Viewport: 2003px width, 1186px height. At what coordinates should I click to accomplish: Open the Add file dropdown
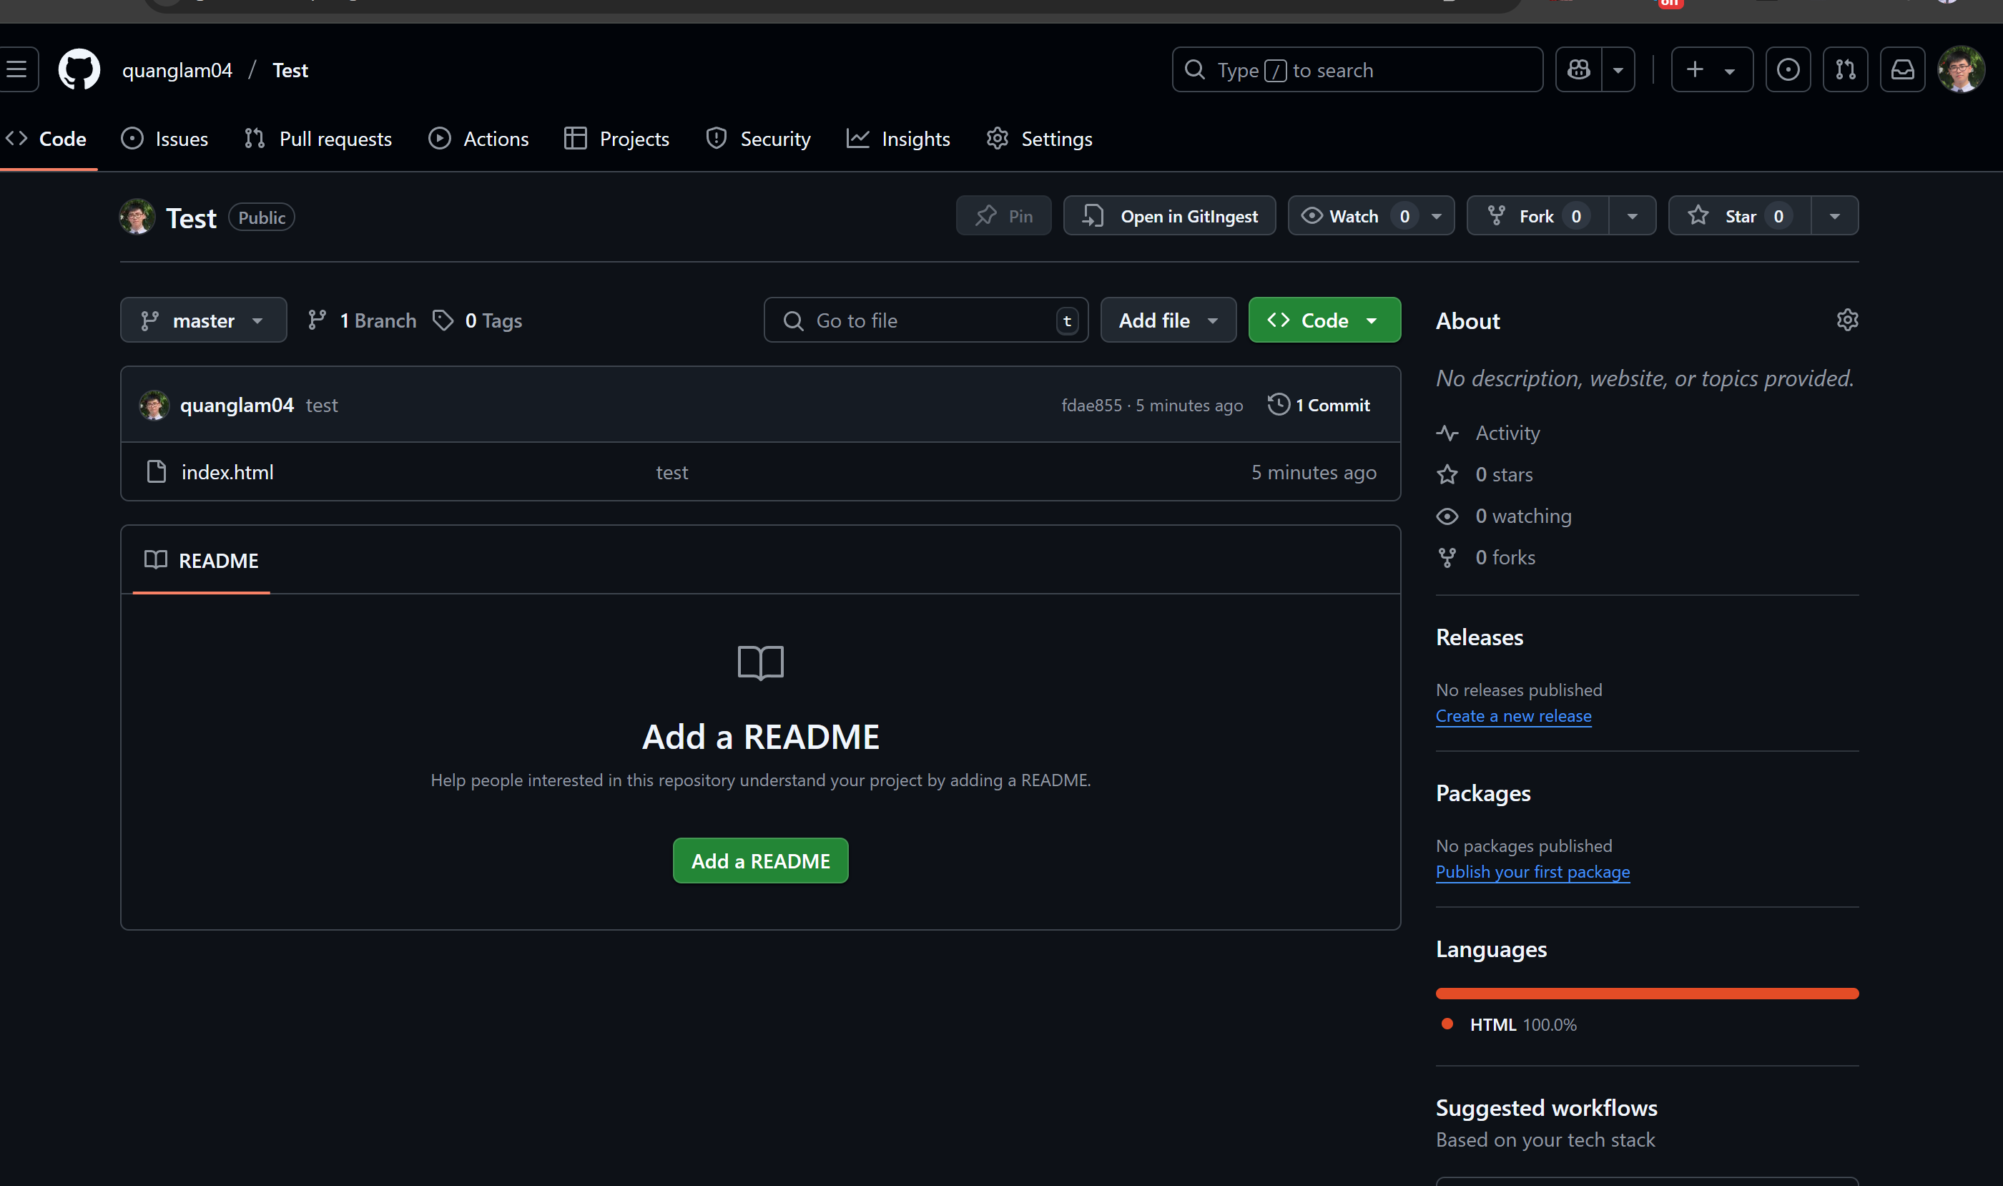(1168, 320)
